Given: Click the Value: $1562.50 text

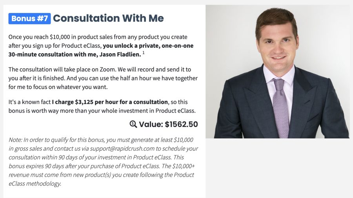Looking at the screenshot, I should [168, 124].
